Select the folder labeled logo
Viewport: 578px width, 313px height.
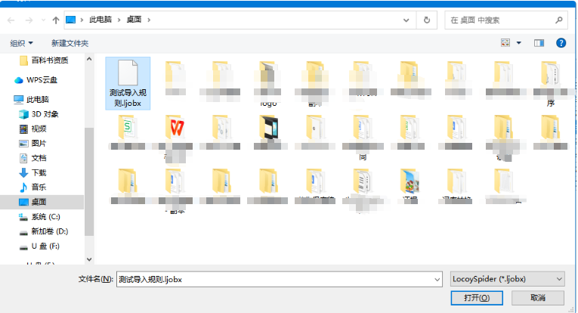click(x=268, y=84)
